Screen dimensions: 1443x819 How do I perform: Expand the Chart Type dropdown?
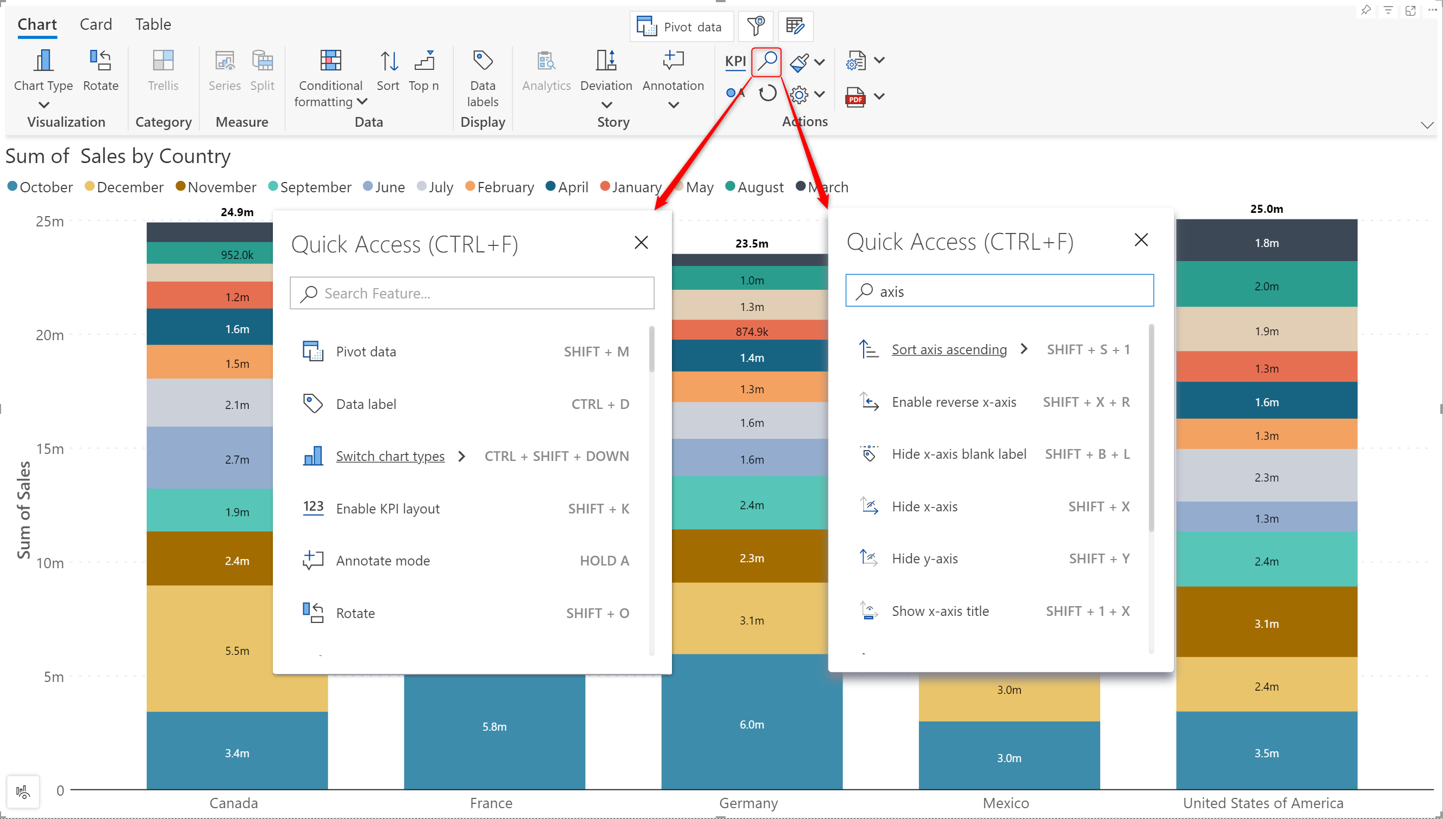[x=43, y=105]
